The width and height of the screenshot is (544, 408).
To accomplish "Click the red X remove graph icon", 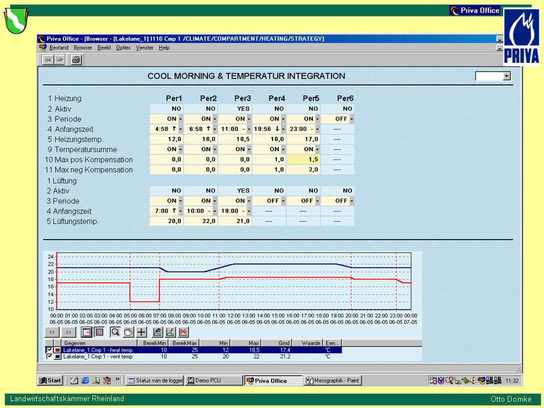I will (183, 332).
